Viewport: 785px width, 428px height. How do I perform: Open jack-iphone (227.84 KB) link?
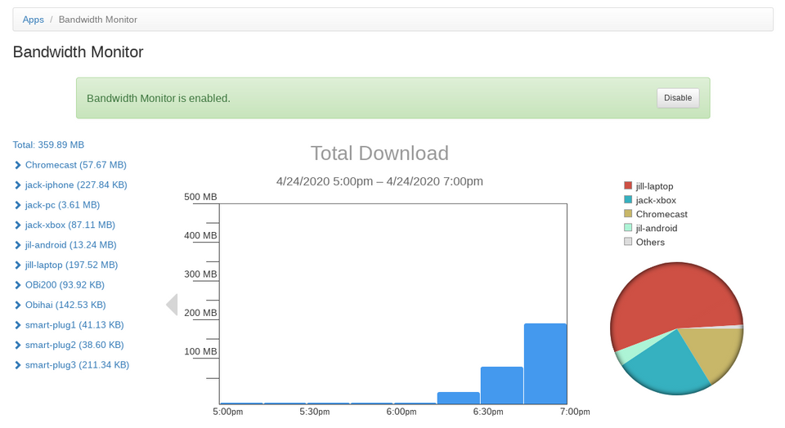point(76,185)
